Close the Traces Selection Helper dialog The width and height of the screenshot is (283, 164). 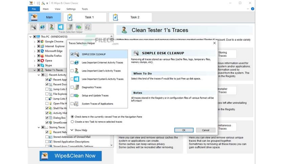tap(214, 43)
